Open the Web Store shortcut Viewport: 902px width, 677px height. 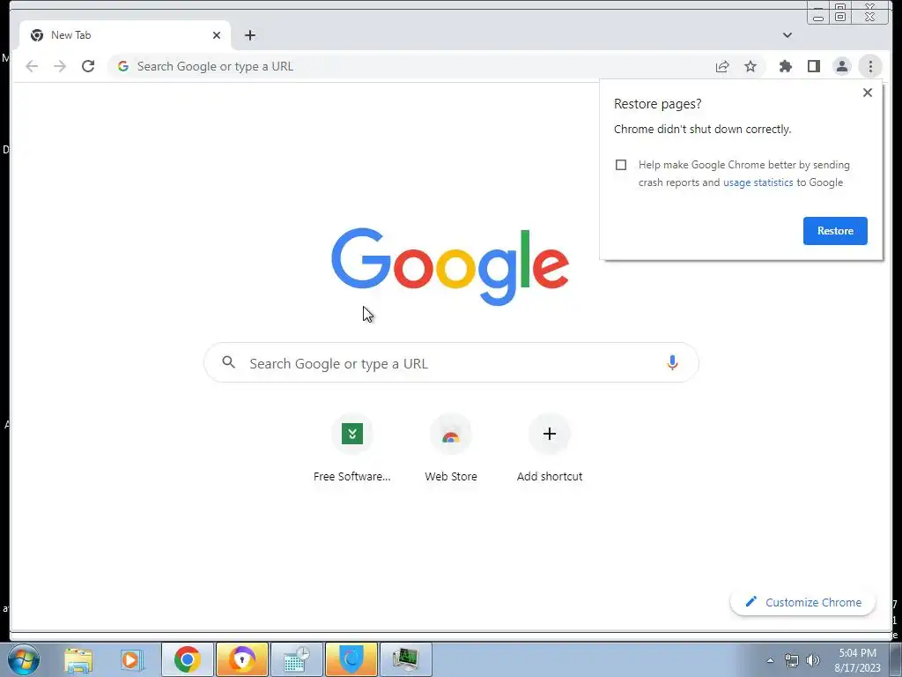(451, 449)
